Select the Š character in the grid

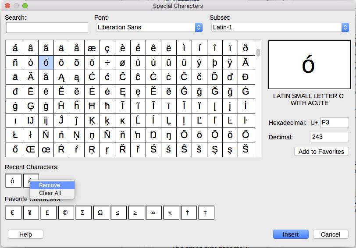(x=246, y=149)
